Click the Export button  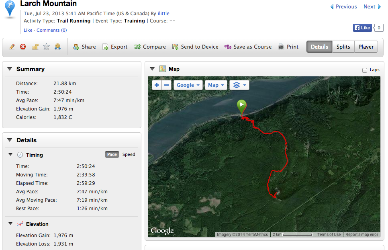[x=115, y=47]
